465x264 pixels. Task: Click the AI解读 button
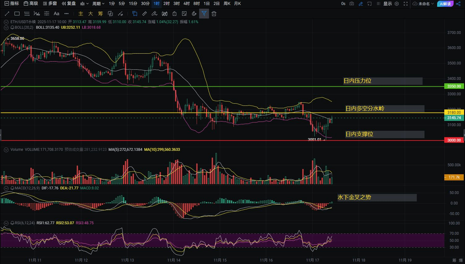coord(445,4)
